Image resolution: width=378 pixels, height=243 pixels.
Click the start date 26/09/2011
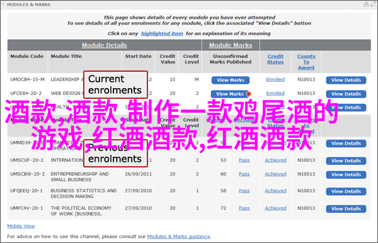[138, 174]
